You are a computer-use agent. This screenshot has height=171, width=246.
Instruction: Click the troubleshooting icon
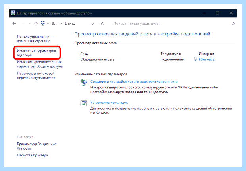pyautogui.click(x=84, y=103)
